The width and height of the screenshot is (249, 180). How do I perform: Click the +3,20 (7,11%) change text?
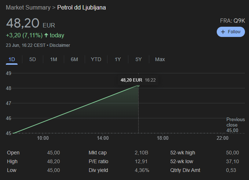point(24,35)
